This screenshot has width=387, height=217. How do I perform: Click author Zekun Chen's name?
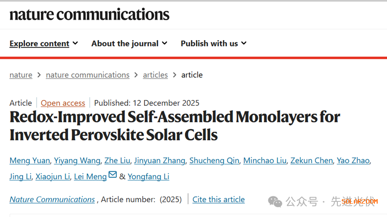point(311,161)
